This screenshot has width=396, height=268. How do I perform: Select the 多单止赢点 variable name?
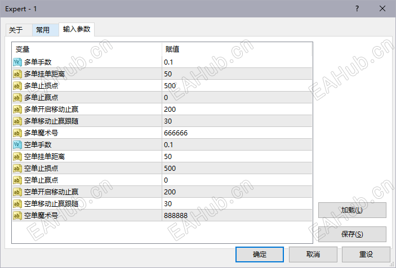[41, 97]
